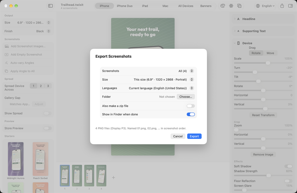Click the Apply Angle to All icon

pyautogui.click(x=6, y=71)
